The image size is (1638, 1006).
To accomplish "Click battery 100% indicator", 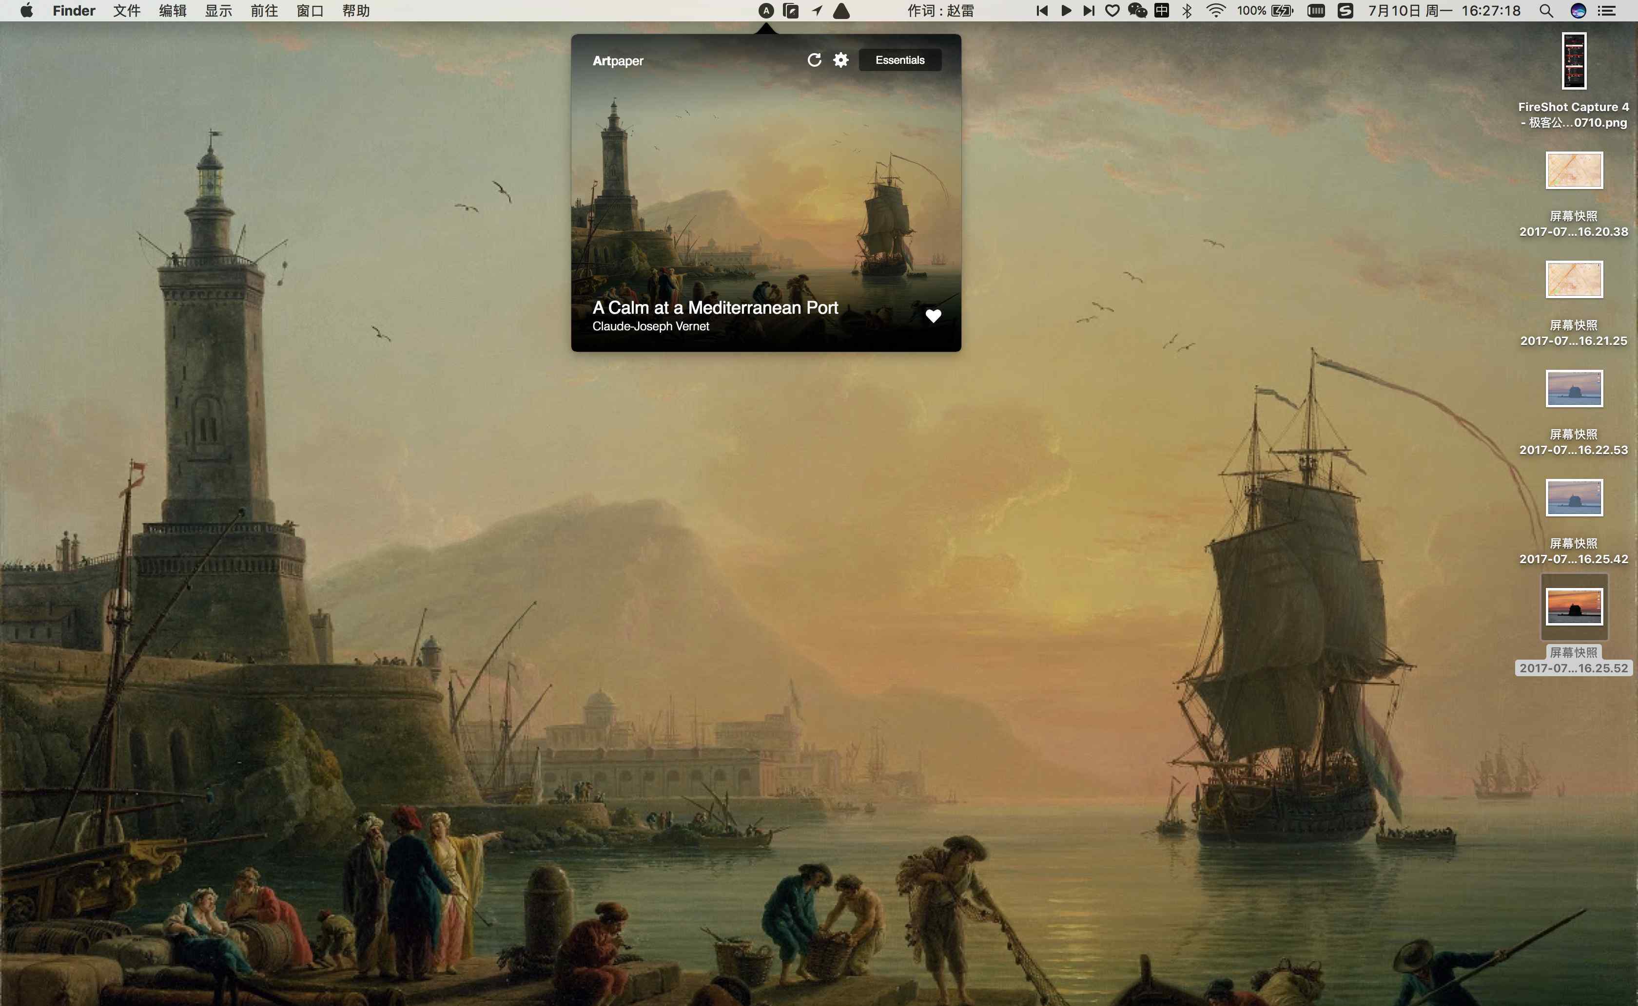I will tap(1265, 11).
